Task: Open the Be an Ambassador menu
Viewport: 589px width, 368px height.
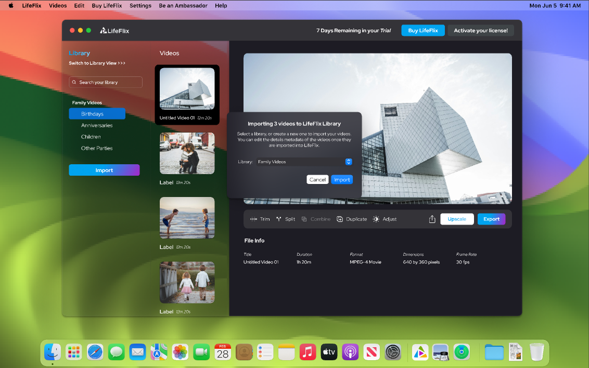Action: (183, 6)
